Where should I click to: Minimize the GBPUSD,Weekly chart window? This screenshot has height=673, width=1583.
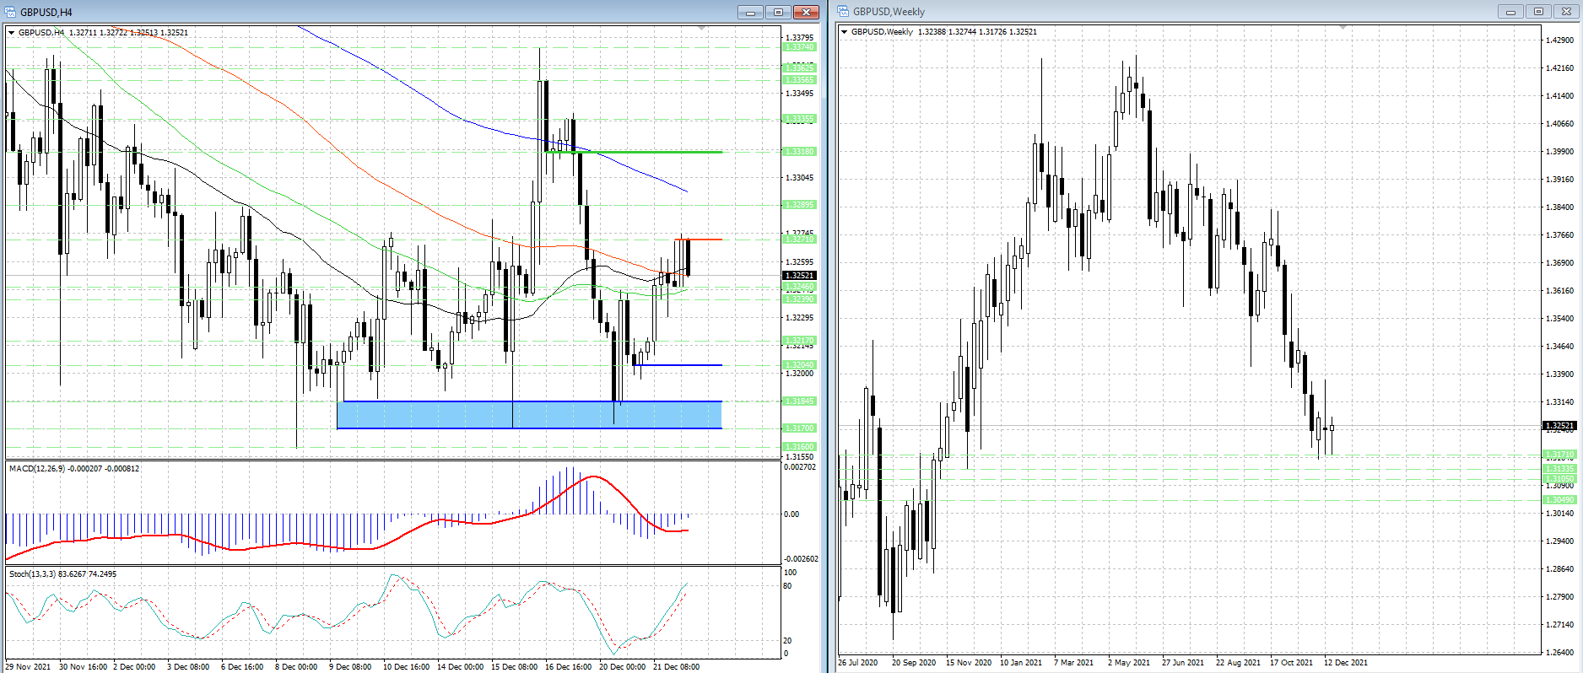coord(1510,12)
